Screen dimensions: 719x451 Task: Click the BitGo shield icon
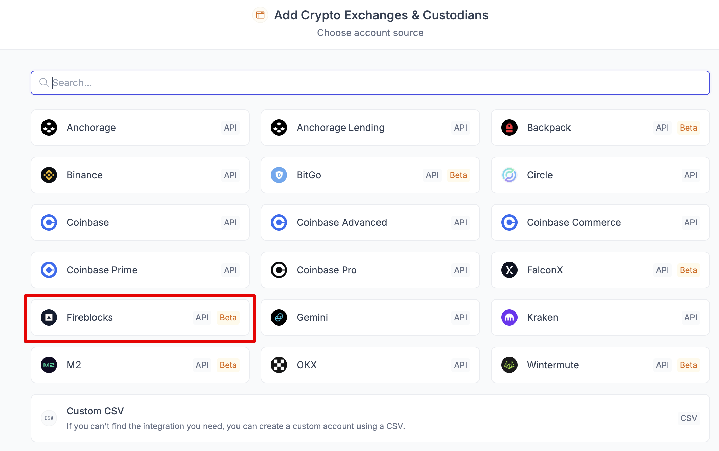(x=279, y=175)
